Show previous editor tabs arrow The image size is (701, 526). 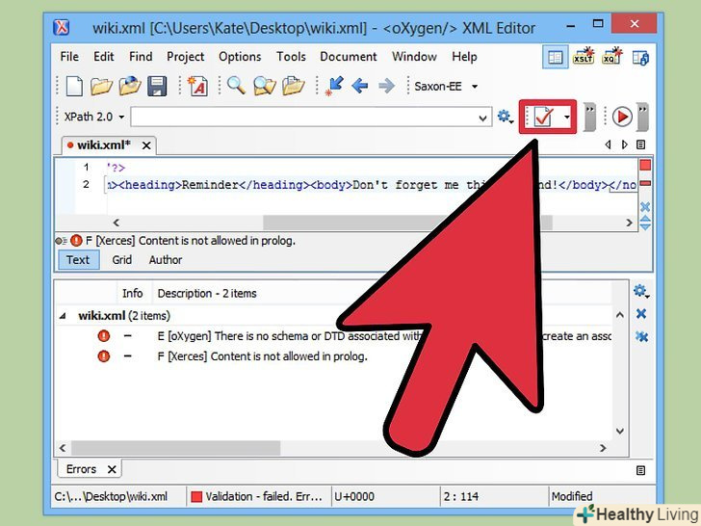(608, 145)
